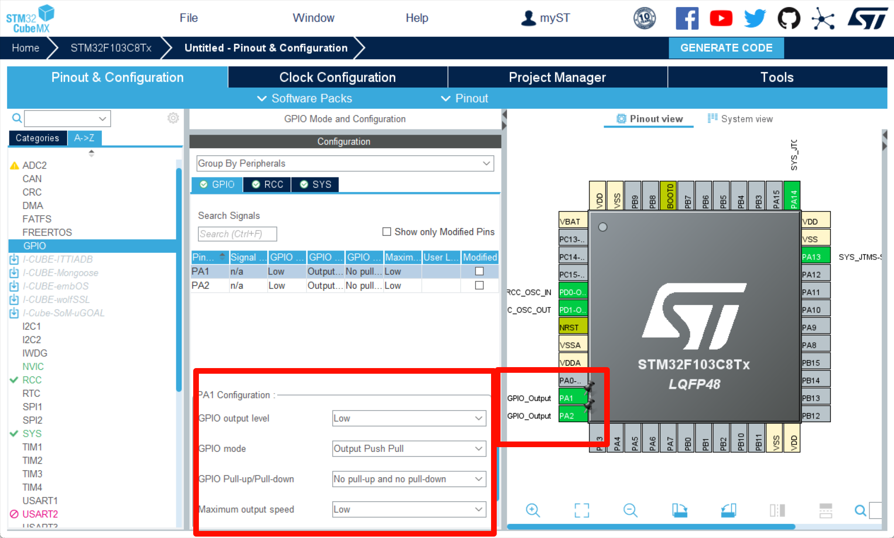The image size is (894, 538).
Task: Open the GPIO mode dropdown
Action: coord(409,449)
